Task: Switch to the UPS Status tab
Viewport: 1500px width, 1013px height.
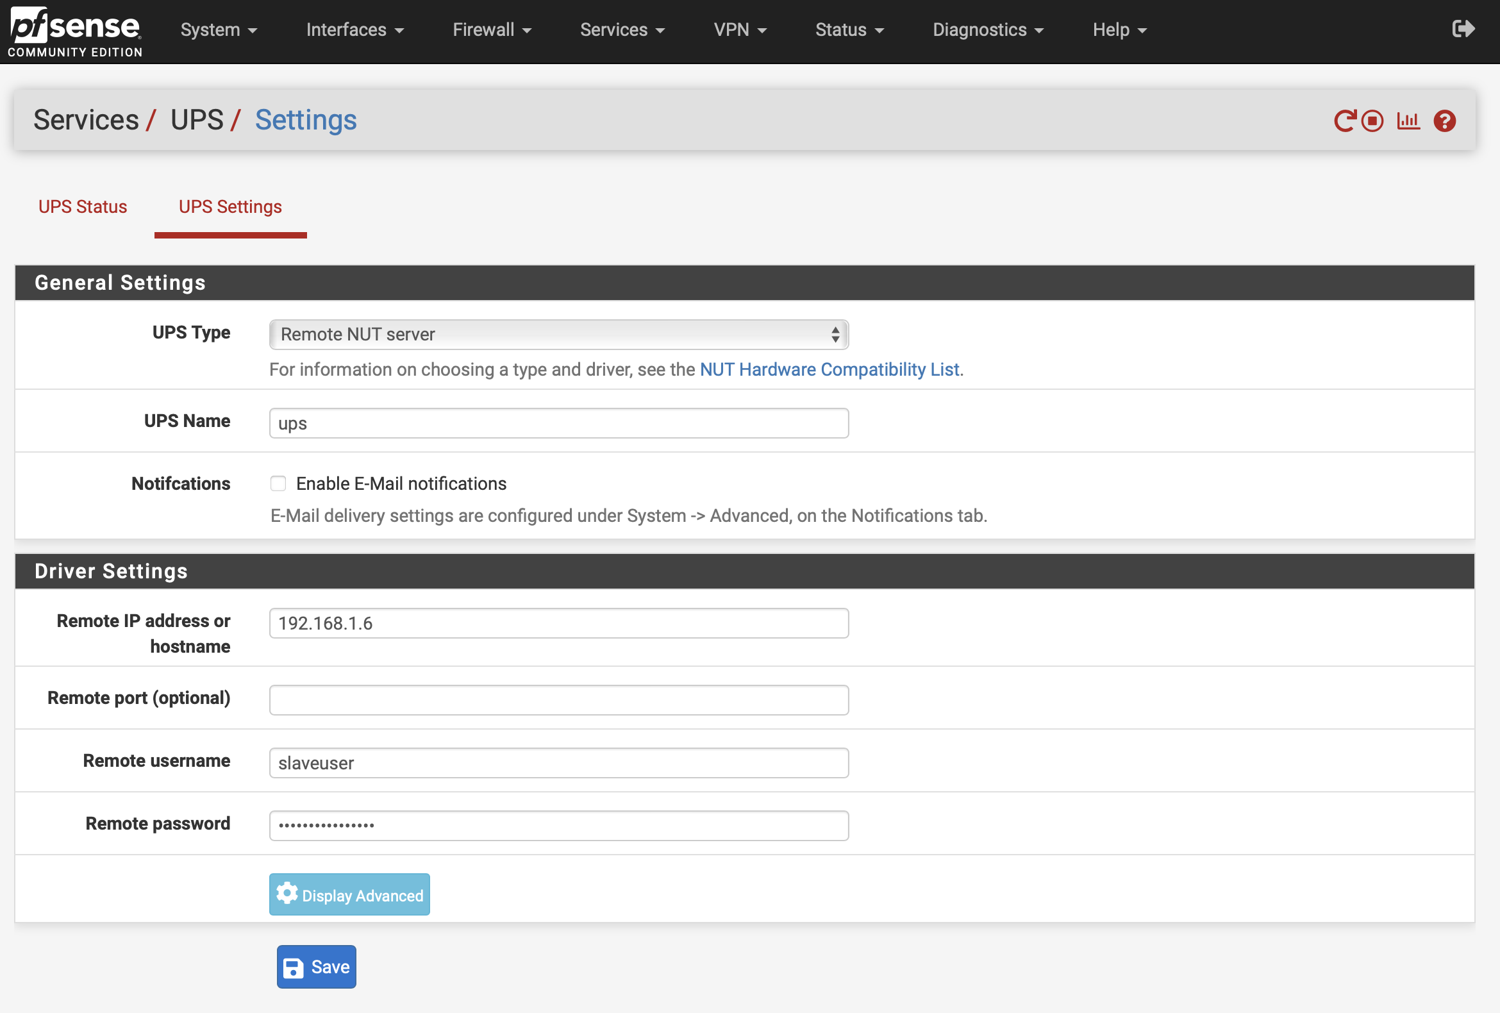Action: pyautogui.click(x=83, y=206)
